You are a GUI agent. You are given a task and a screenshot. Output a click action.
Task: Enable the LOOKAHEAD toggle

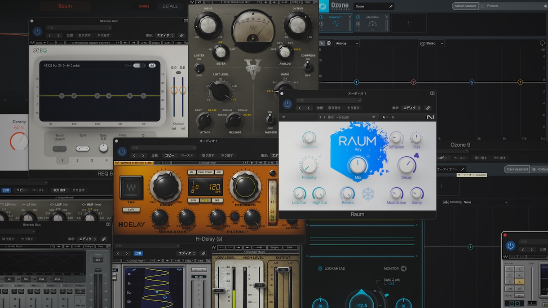[x=320, y=268]
